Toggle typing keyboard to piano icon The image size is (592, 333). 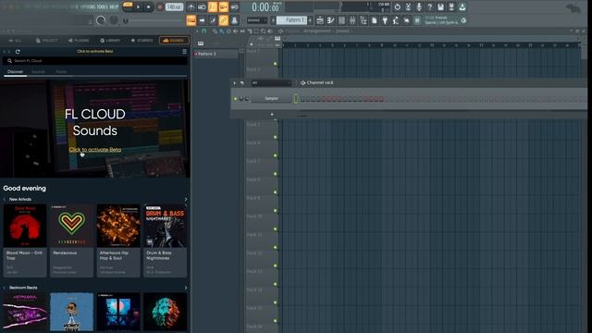point(191,20)
